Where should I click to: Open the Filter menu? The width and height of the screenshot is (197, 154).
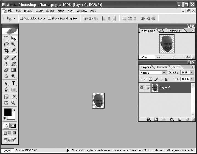click(x=61, y=11)
